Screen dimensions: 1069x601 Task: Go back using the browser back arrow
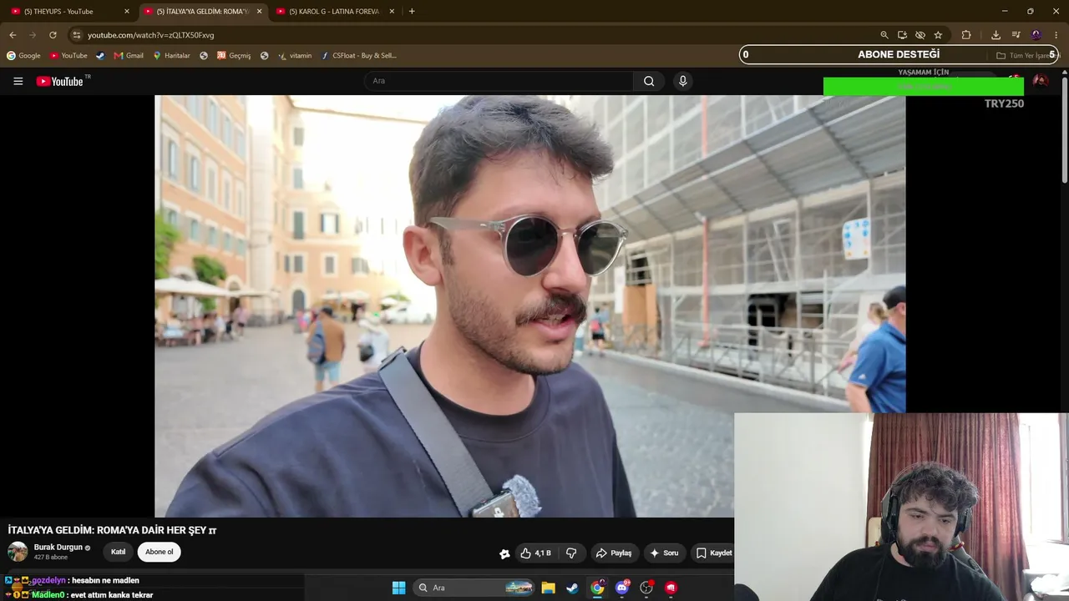13,35
